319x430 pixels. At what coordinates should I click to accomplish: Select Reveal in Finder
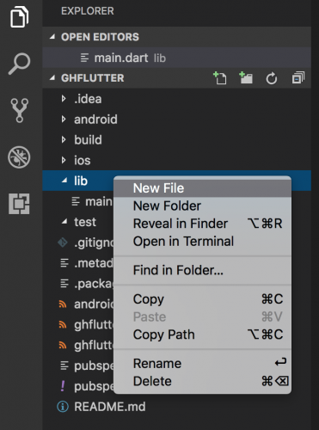coord(202,224)
